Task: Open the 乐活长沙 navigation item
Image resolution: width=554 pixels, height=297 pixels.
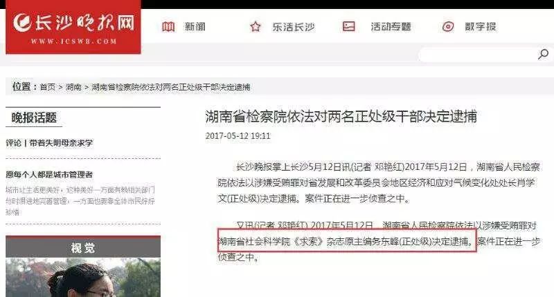Action: 293,27
